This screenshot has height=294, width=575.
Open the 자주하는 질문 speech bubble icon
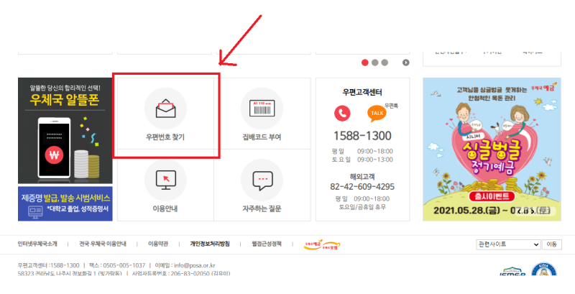point(262,180)
